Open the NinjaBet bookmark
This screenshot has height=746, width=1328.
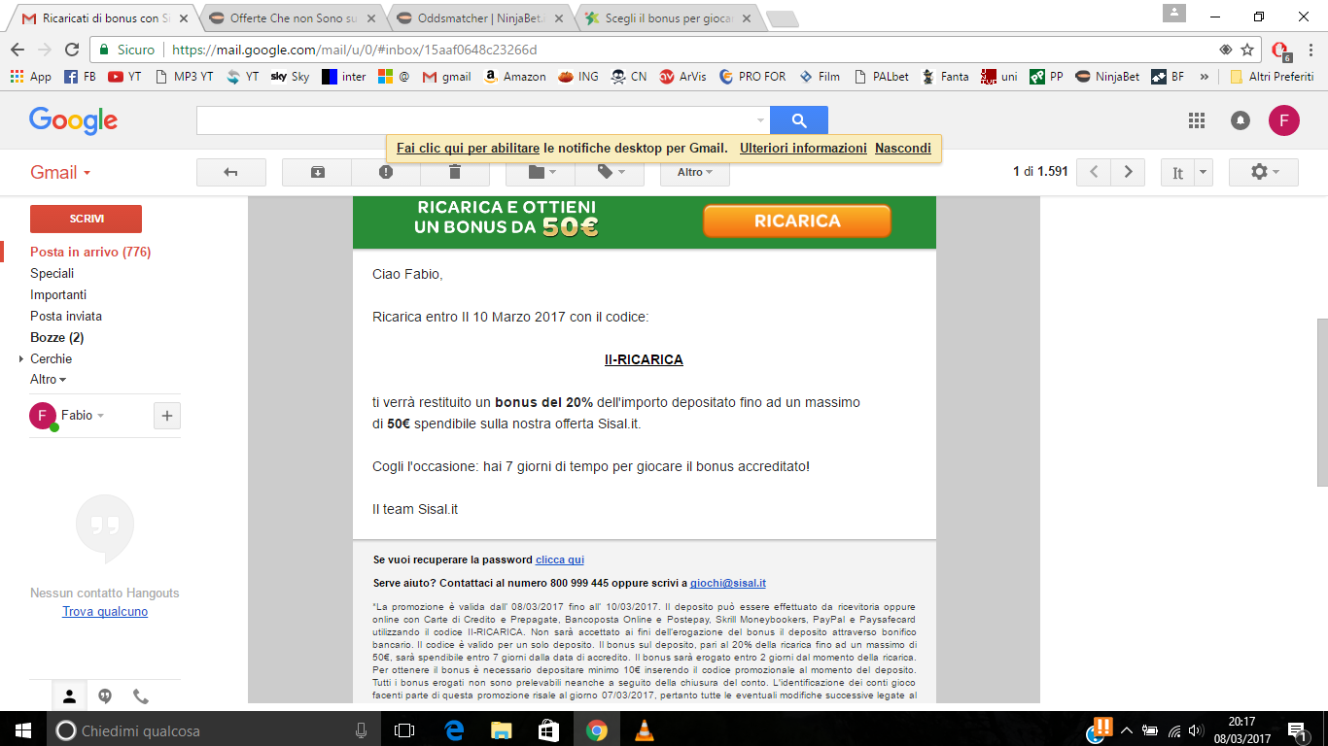pos(1107,77)
